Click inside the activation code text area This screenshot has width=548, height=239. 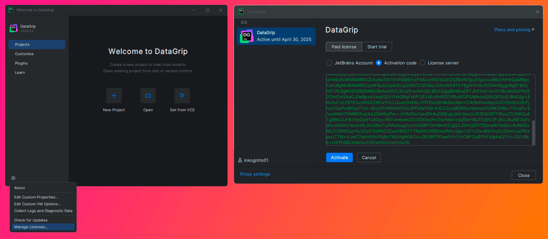tap(427, 109)
